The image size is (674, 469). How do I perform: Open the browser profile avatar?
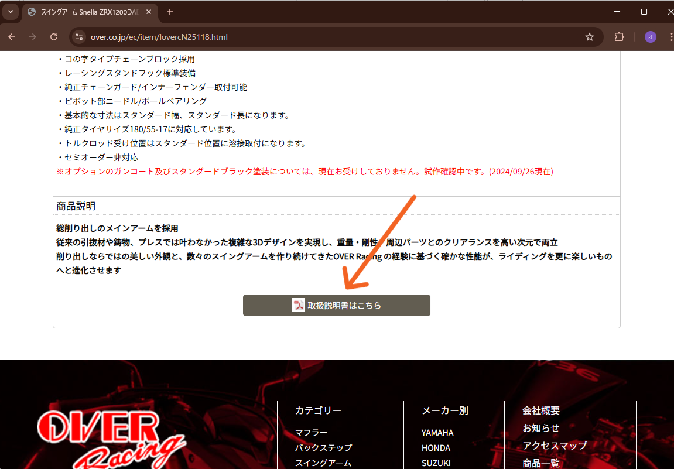[x=651, y=37]
